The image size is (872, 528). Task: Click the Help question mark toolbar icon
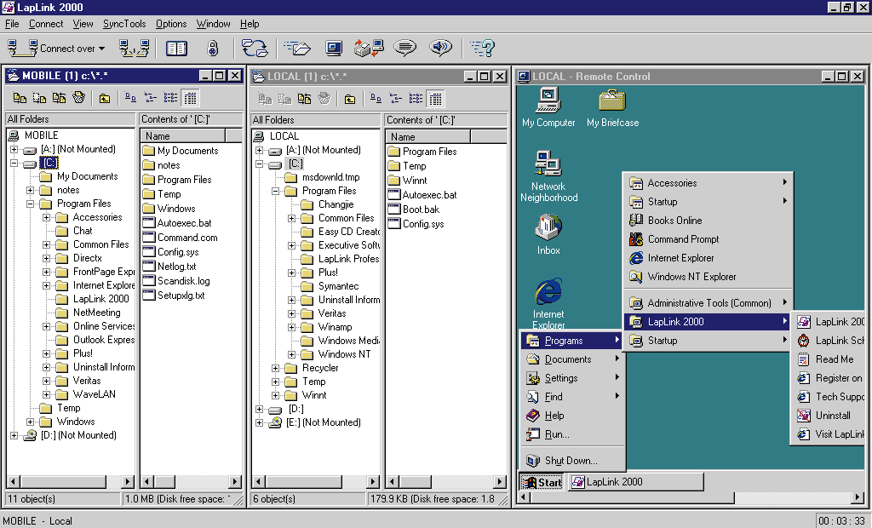[482, 49]
